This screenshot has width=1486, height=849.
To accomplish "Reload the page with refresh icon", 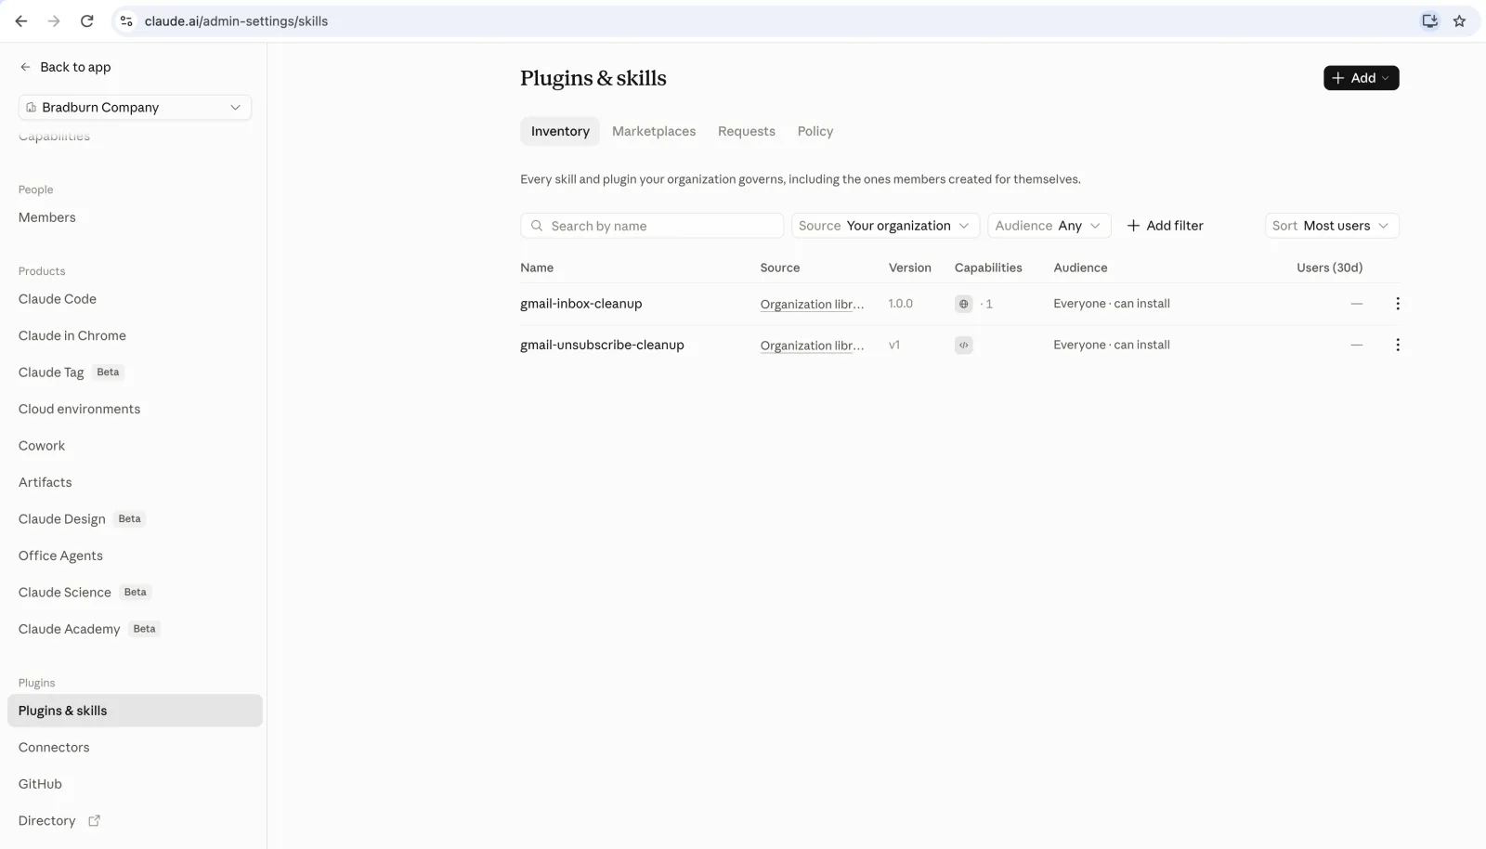I will [86, 20].
